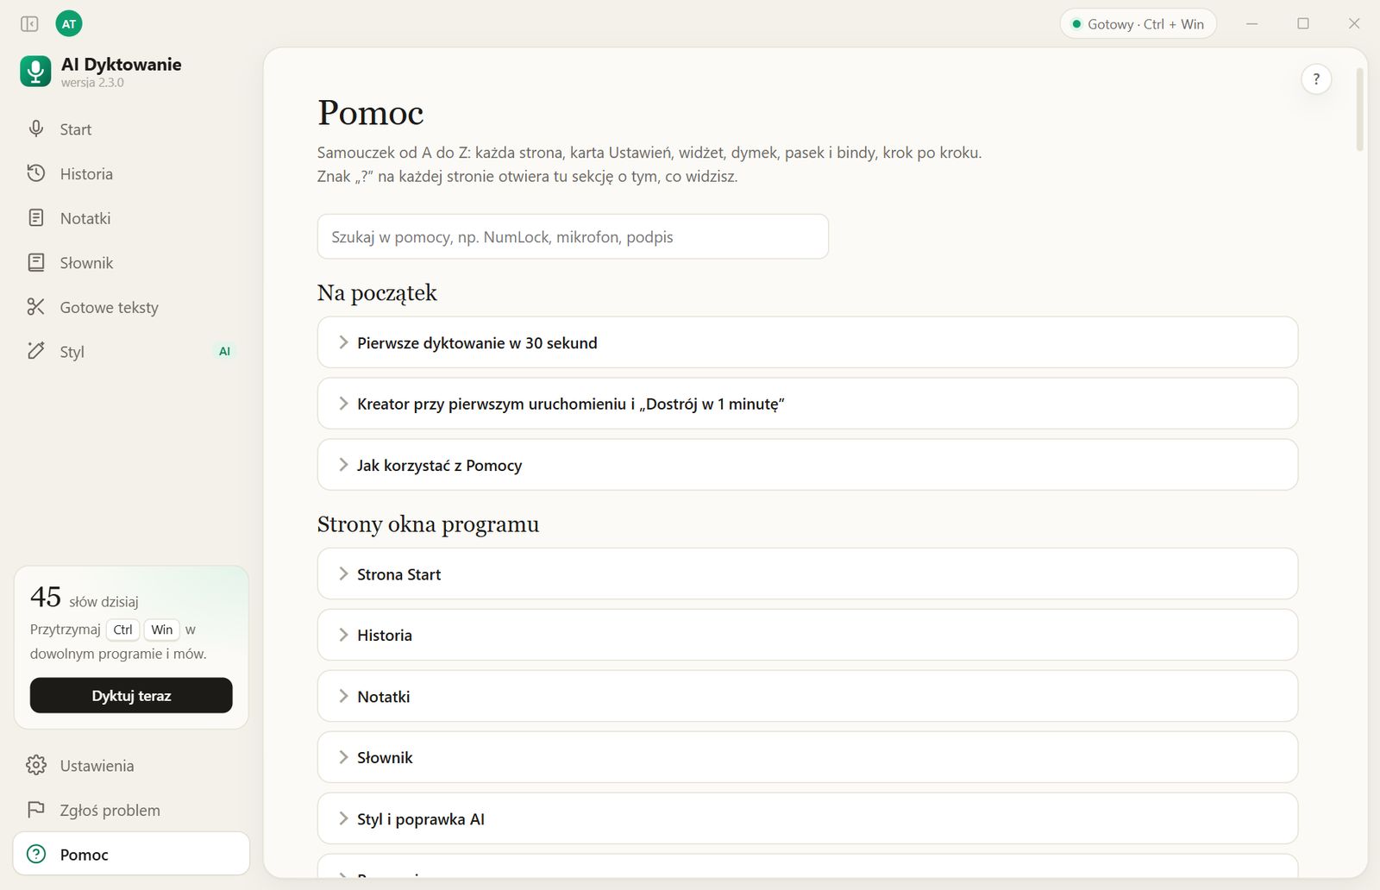Screen dimensions: 1380x890
Task: Click the AI badge next to Styl
Action: pos(224,351)
